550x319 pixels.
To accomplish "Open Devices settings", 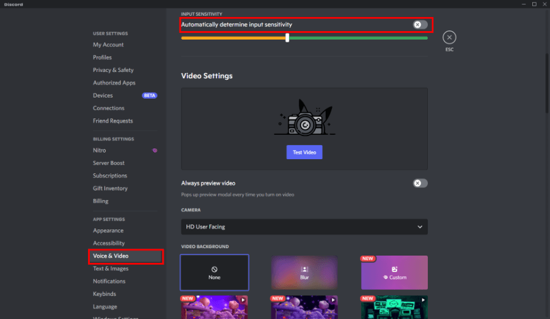I will (103, 95).
